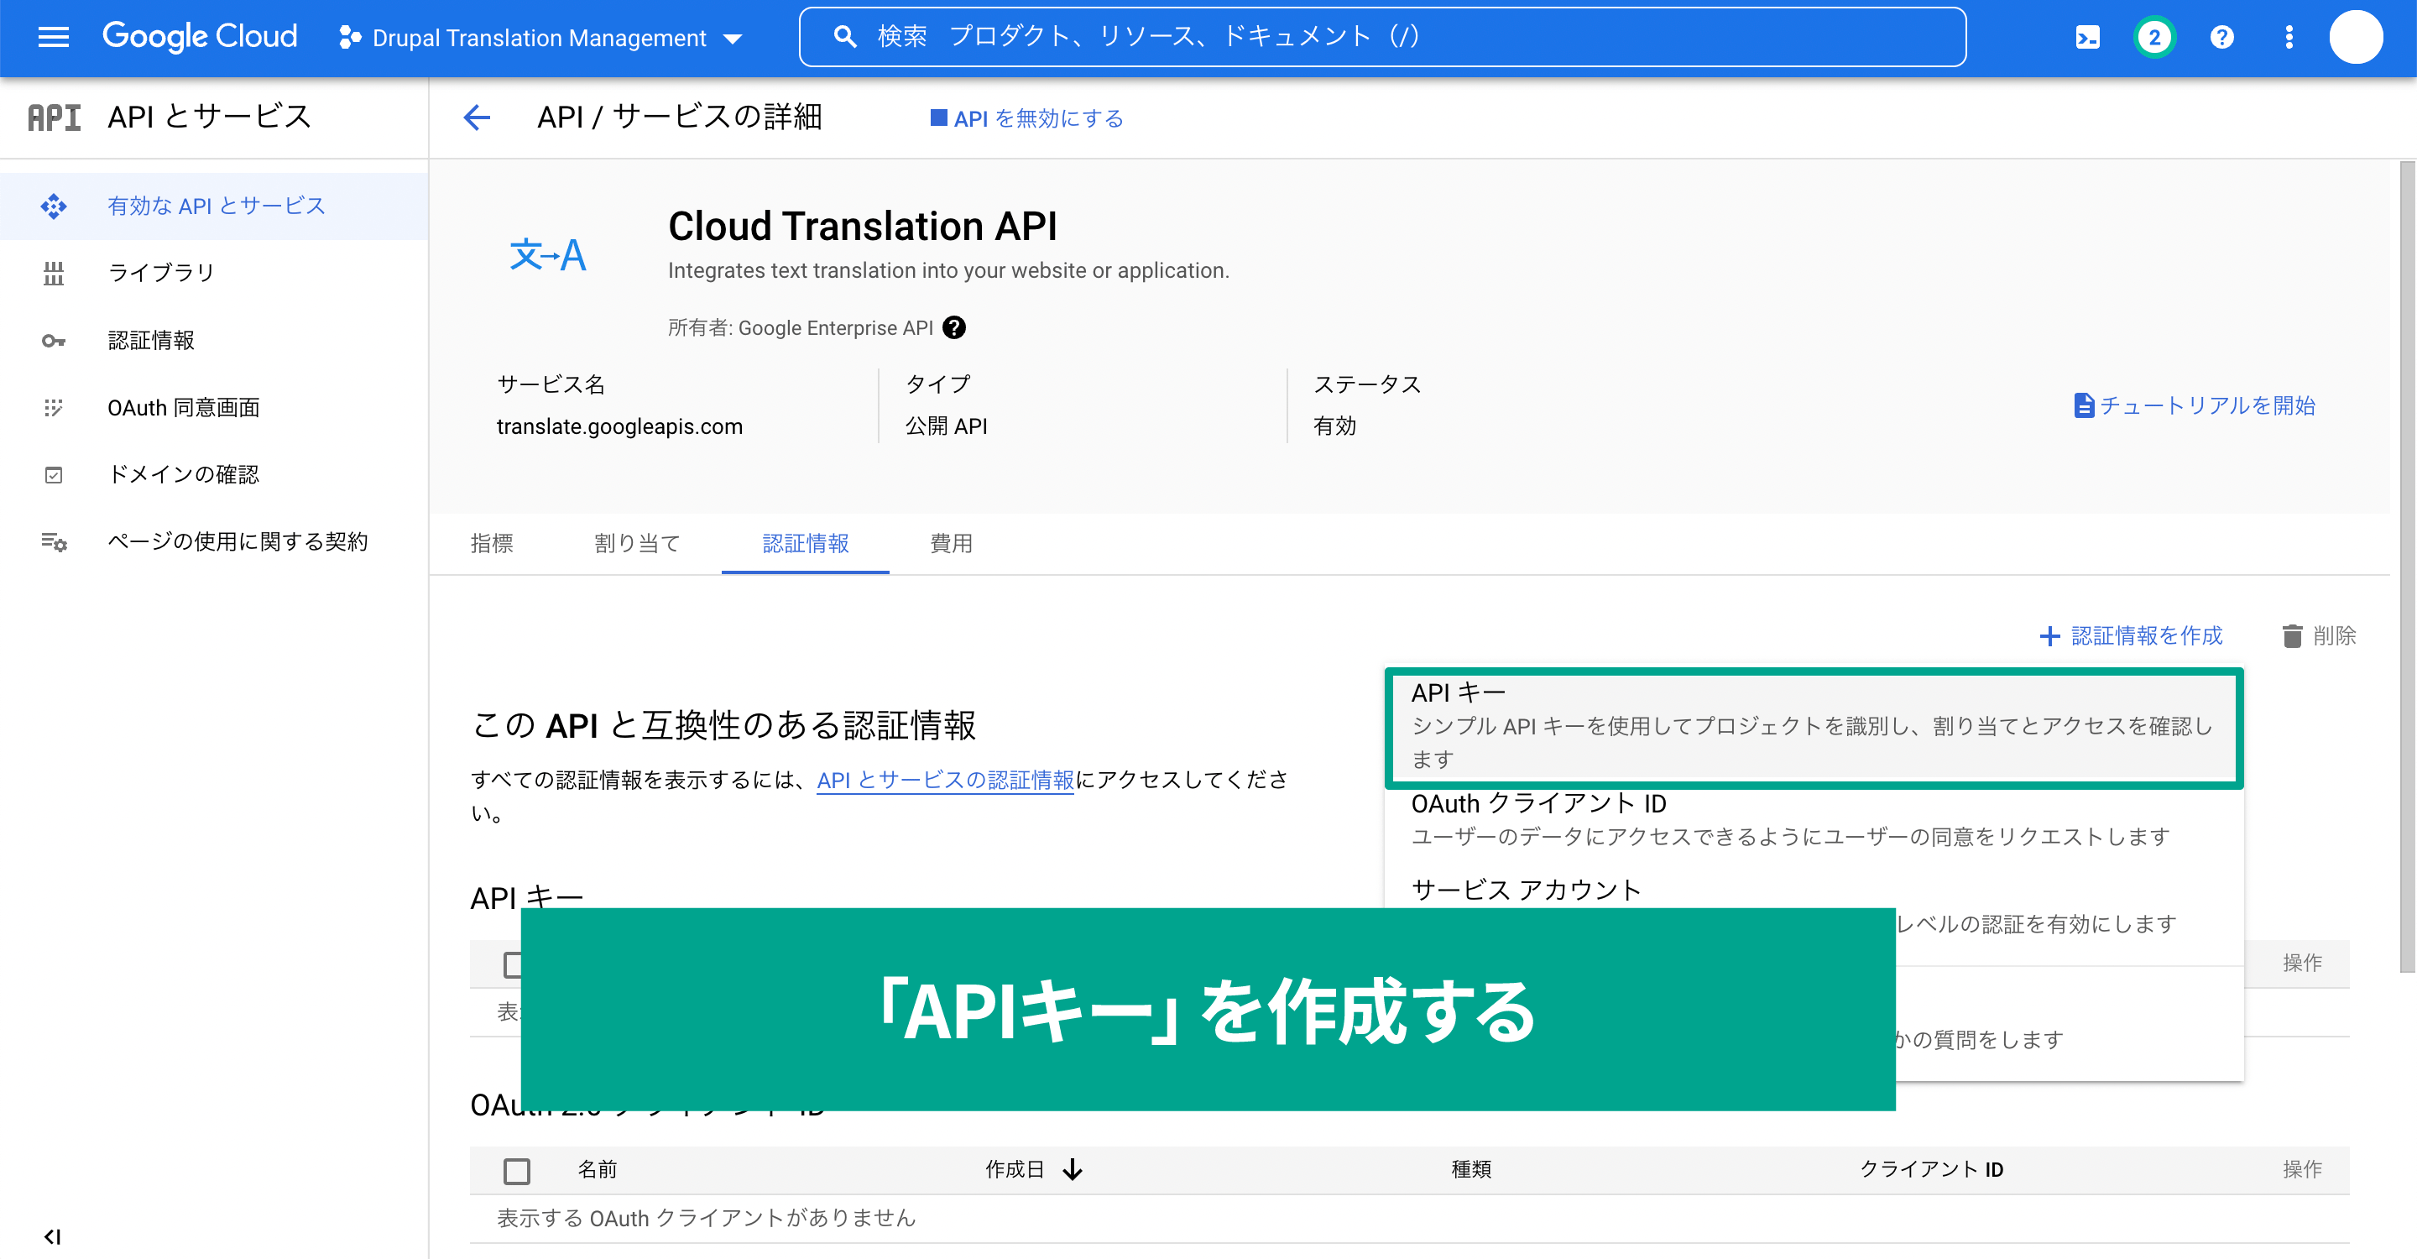The height and width of the screenshot is (1259, 2417).
Task: Open 'ドメインの確認' in the sidebar
Action: 214,475
